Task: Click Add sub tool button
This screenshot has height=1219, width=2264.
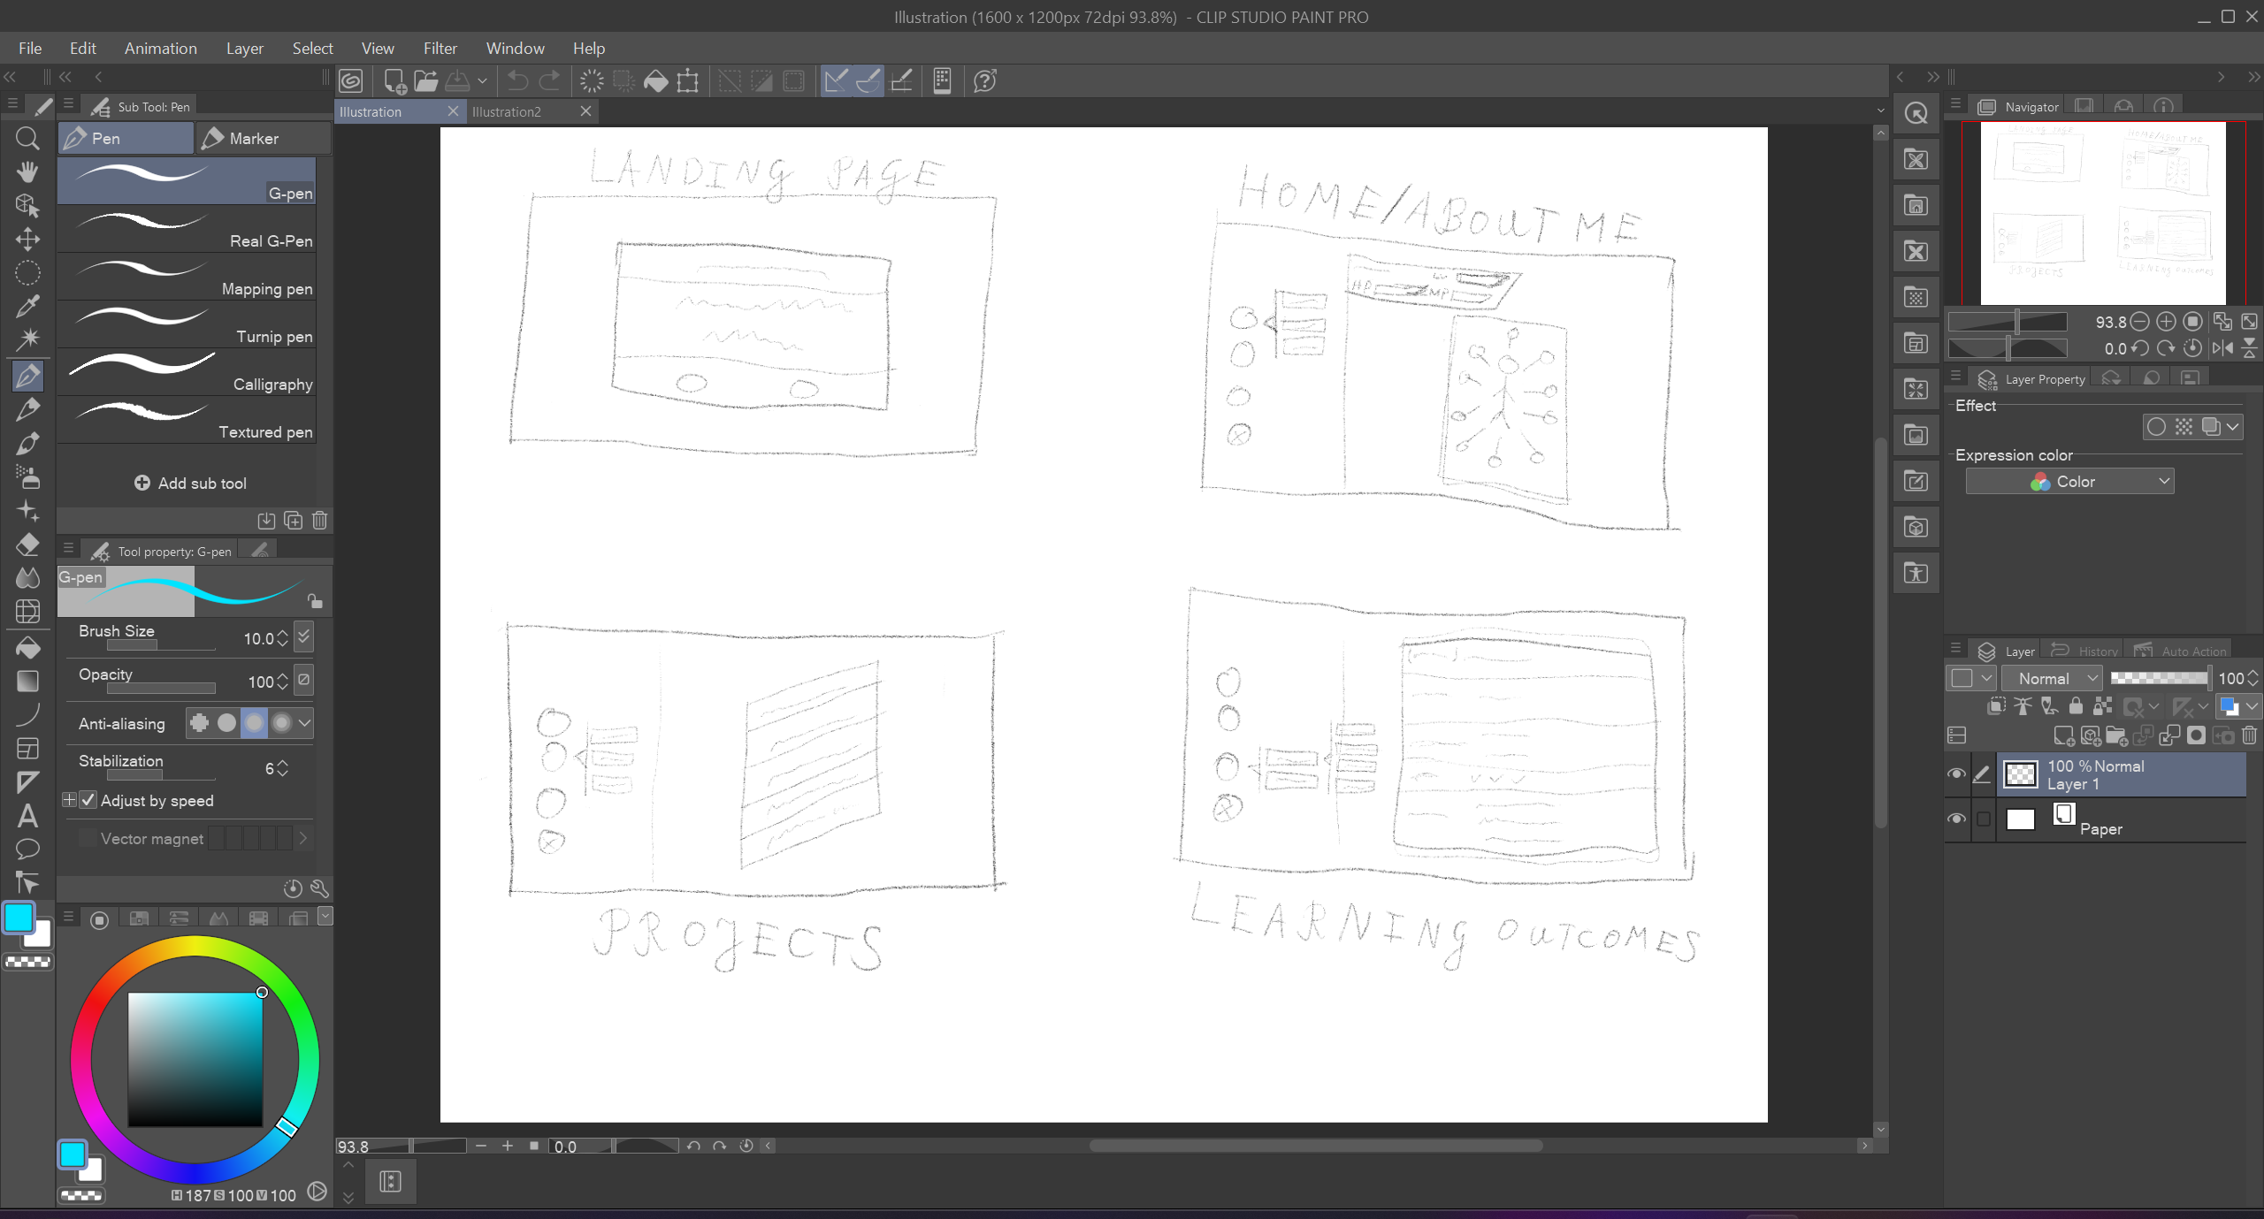Action: click(x=190, y=483)
